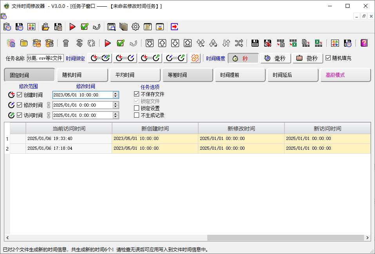Switch to the 随机时间 tab
This screenshot has height=254, width=375.
82,75
